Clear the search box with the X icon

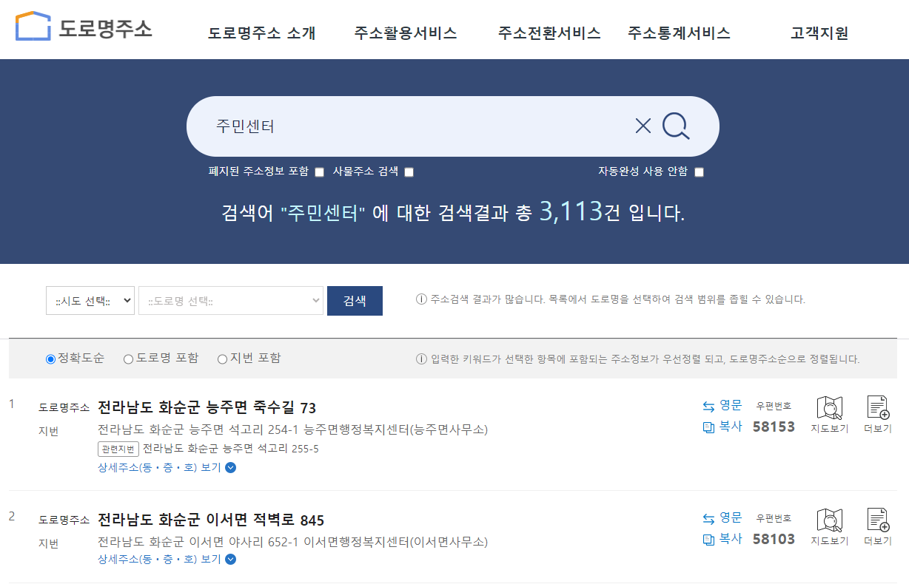(x=642, y=126)
